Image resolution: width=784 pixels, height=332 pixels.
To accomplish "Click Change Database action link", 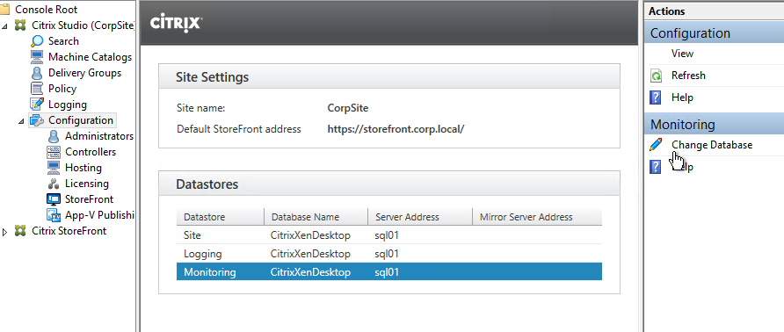I will [x=712, y=145].
